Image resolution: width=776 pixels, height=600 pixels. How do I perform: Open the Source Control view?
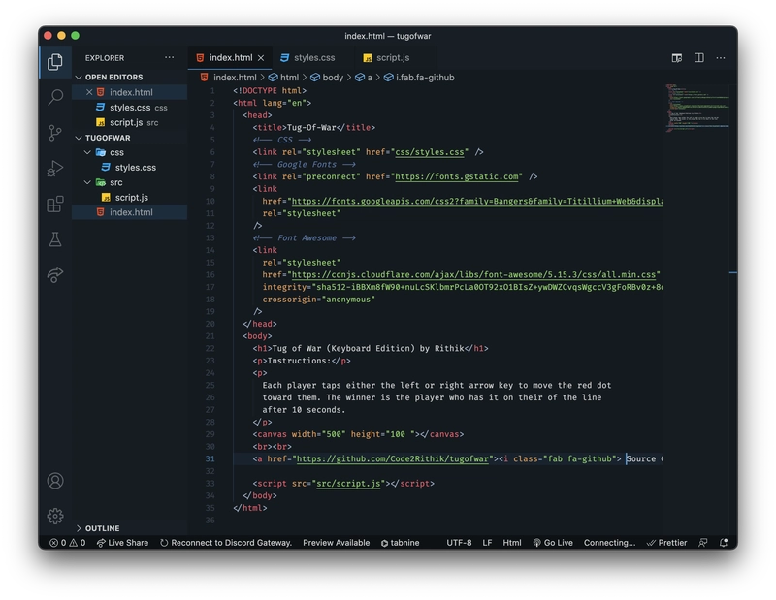tap(55, 133)
